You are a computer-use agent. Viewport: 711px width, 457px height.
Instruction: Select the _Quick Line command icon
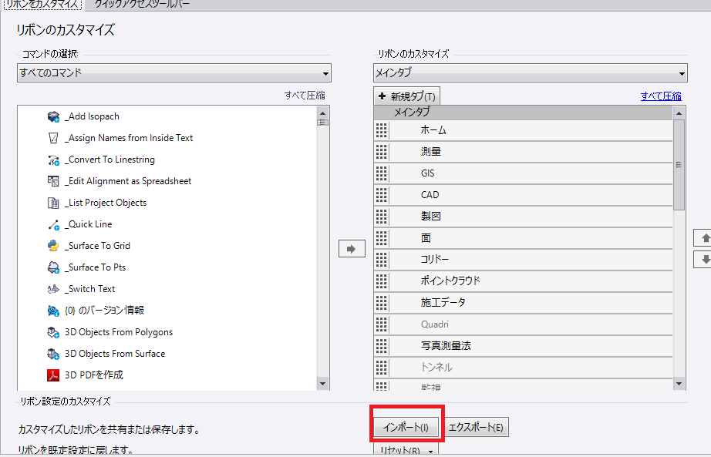(x=53, y=224)
